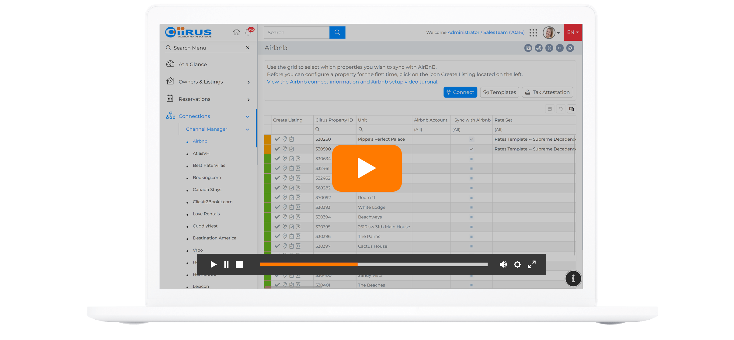Viewport: 734px width, 340px height.
Task: Click the user avatar picture
Action: tap(549, 33)
